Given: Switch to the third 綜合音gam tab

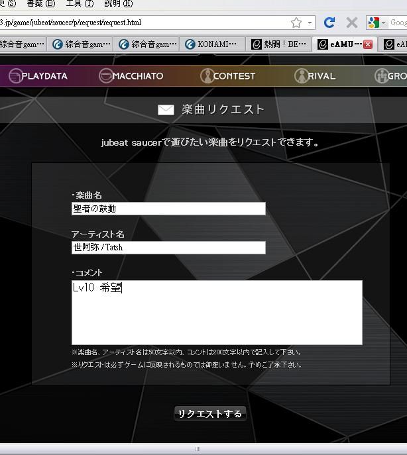Looking at the screenshot, I should pos(146,44).
